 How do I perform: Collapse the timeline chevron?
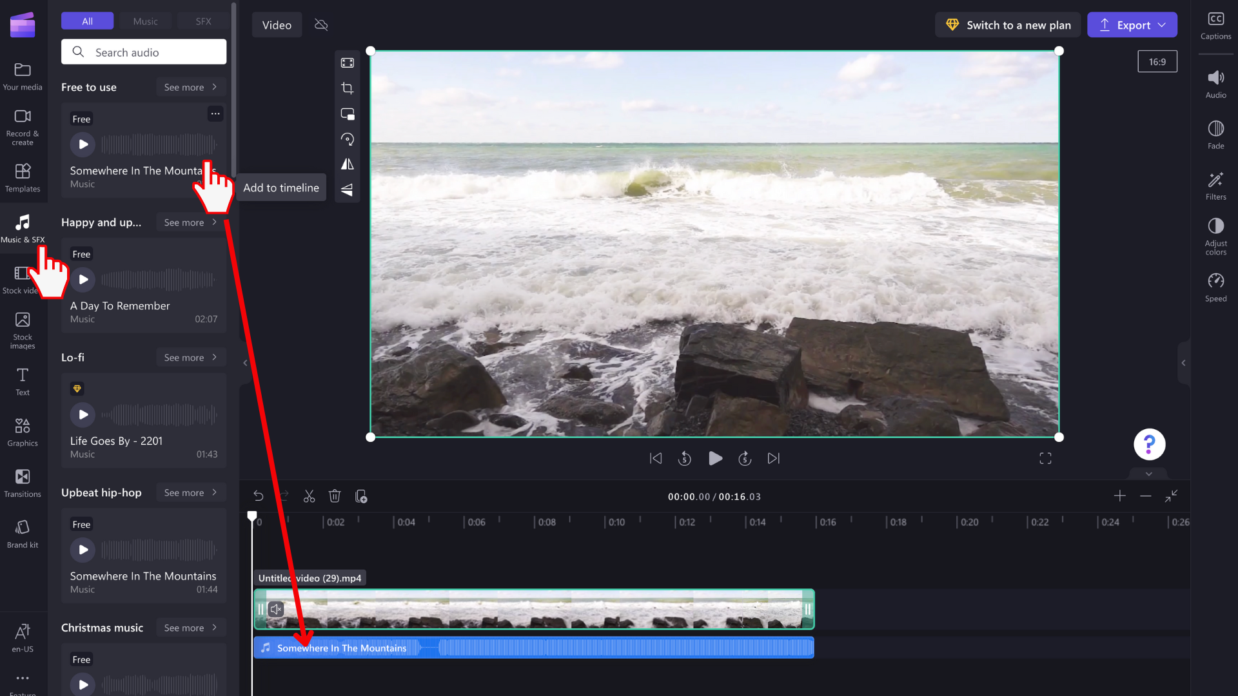coord(1149,474)
